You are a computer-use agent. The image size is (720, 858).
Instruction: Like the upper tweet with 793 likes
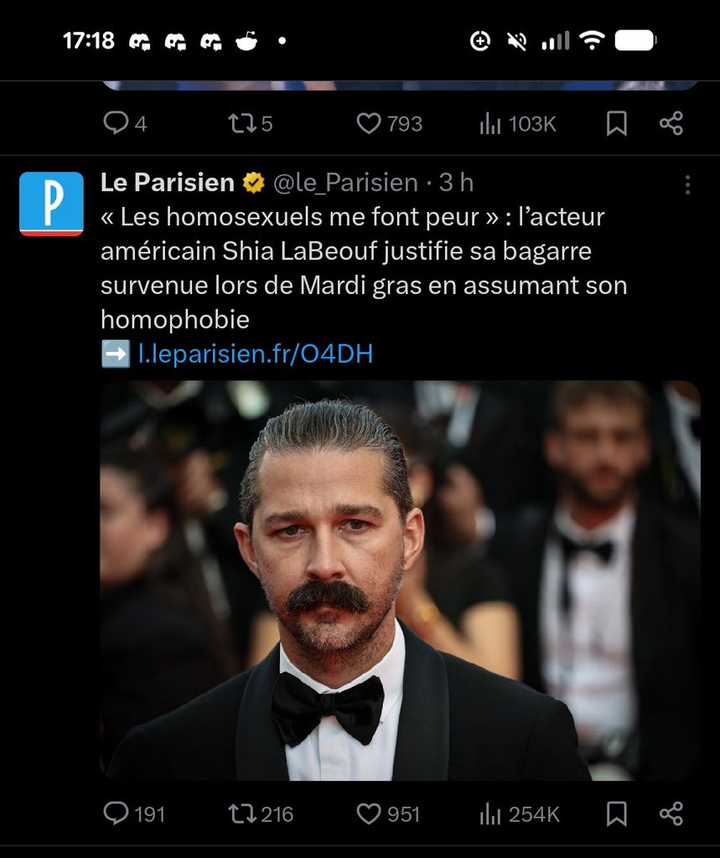click(369, 124)
